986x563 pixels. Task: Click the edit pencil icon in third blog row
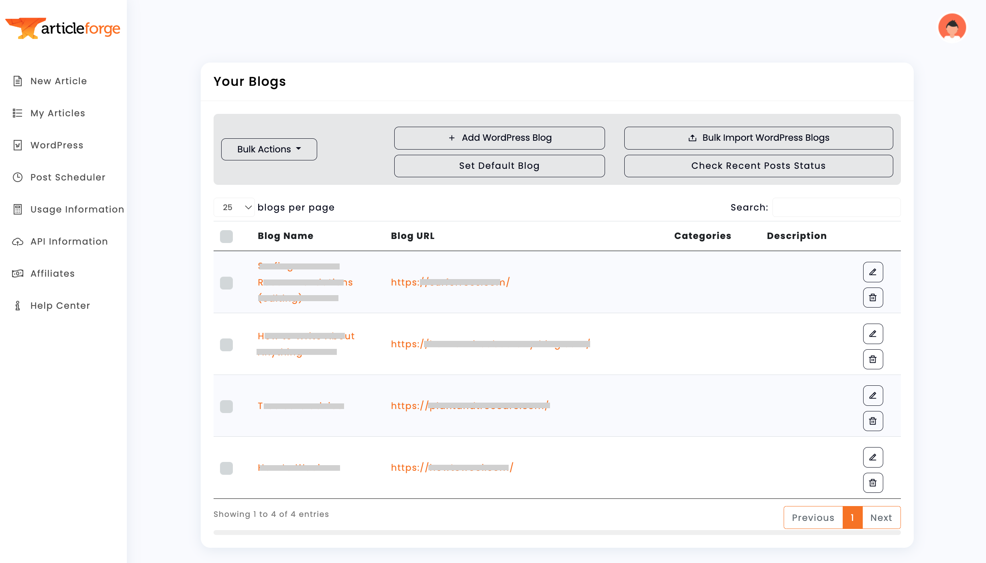873,396
